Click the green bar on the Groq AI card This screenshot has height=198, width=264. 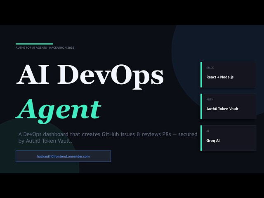click(x=201, y=138)
